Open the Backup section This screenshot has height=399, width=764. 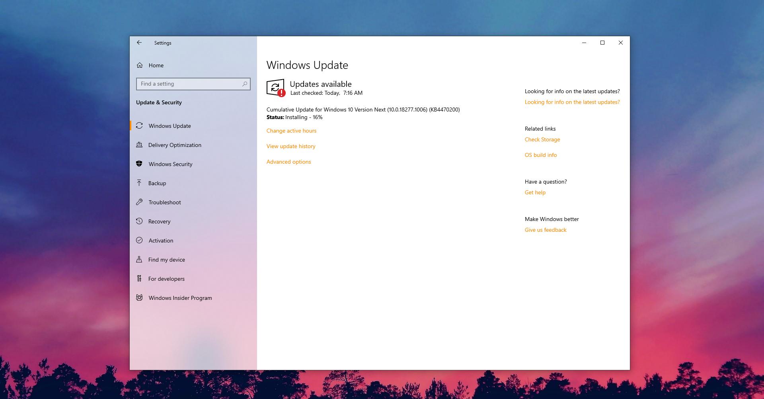[x=193, y=183]
